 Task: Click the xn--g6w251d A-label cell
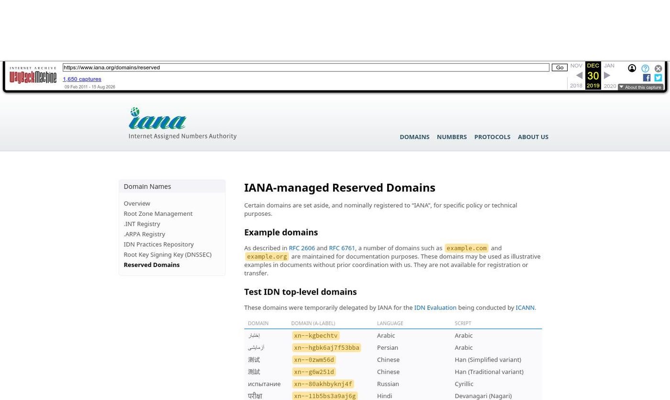tap(314, 372)
